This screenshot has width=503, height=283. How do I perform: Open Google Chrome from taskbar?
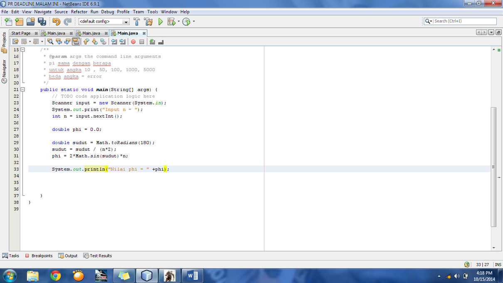pyautogui.click(x=56, y=276)
